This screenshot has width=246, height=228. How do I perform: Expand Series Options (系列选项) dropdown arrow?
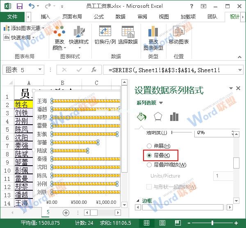161,103
